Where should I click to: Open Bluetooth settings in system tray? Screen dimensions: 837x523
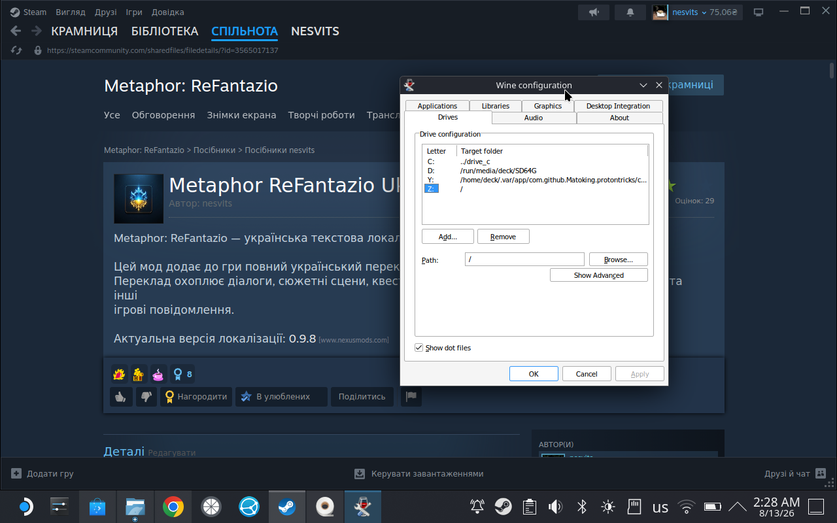tap(581, 507)
